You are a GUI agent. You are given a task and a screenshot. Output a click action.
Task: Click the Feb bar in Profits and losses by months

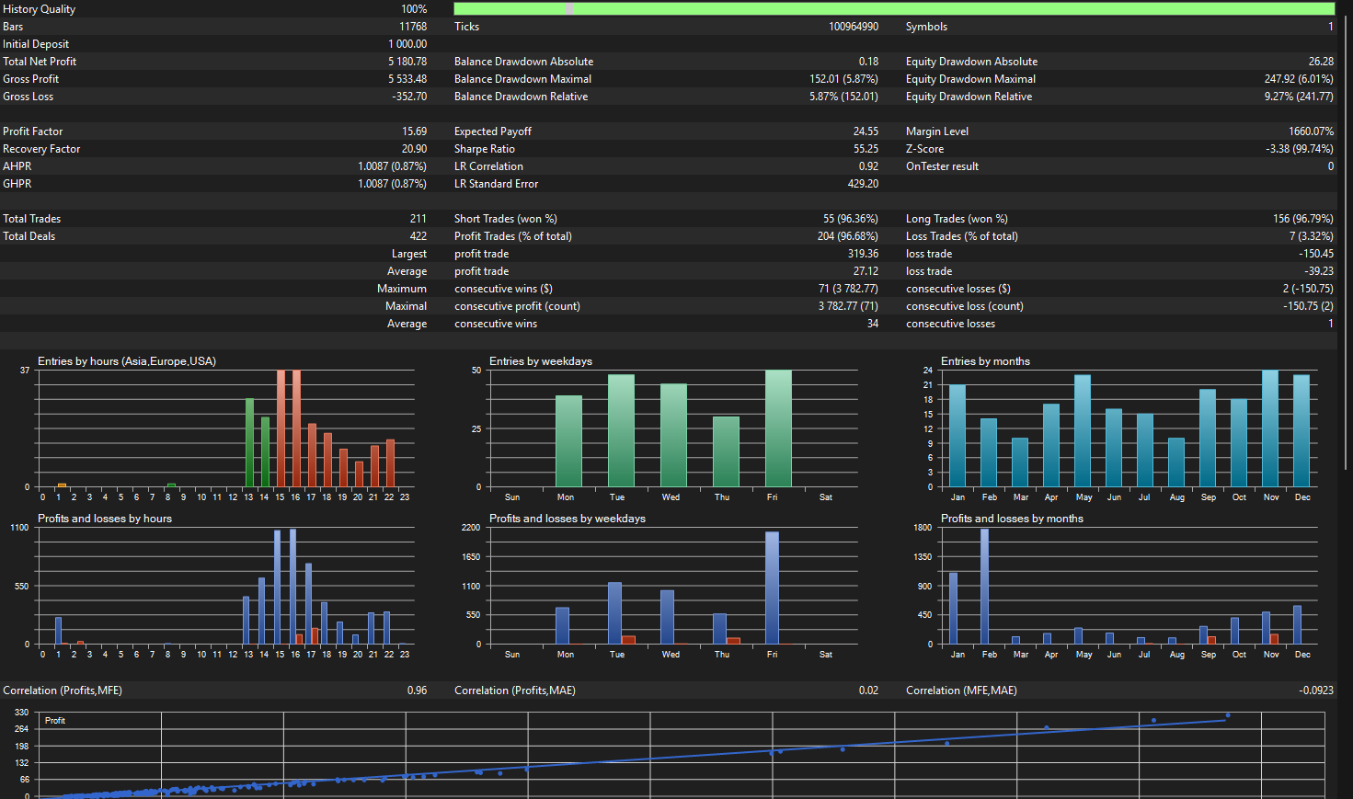point(984,587)
